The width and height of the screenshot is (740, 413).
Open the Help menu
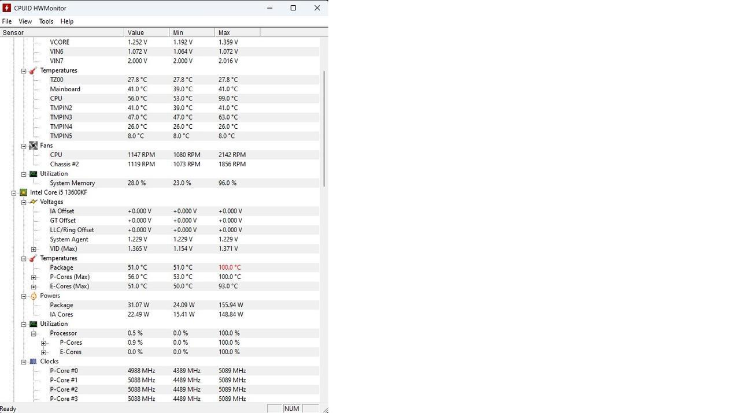[67, 21]
